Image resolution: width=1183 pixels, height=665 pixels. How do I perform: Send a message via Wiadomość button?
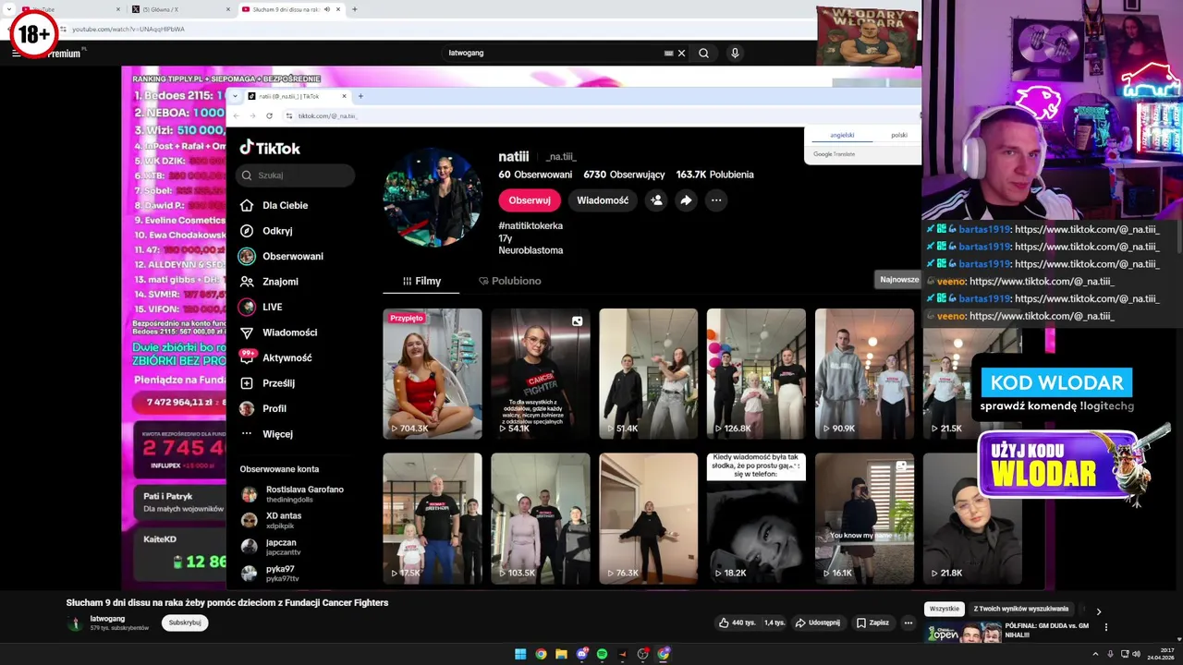click(603, 200)
